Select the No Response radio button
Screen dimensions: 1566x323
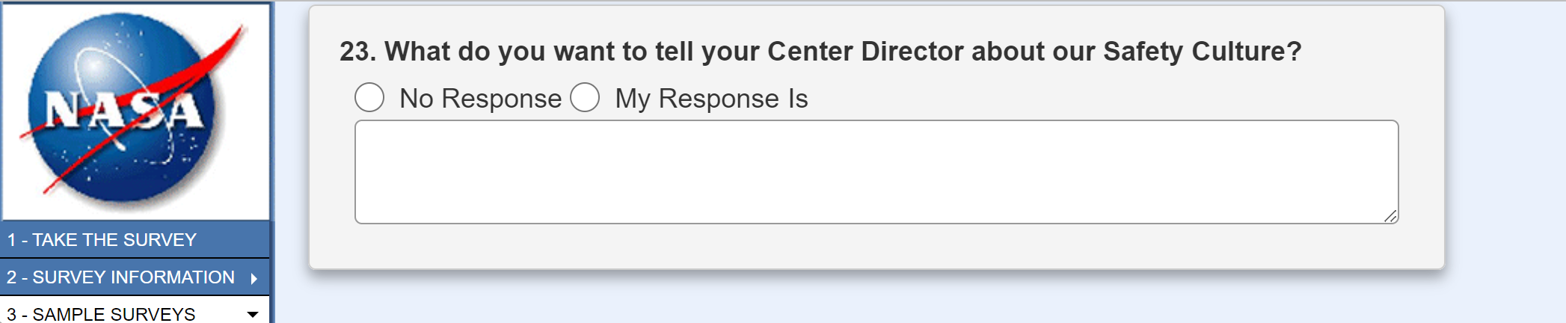click(369, 98)
